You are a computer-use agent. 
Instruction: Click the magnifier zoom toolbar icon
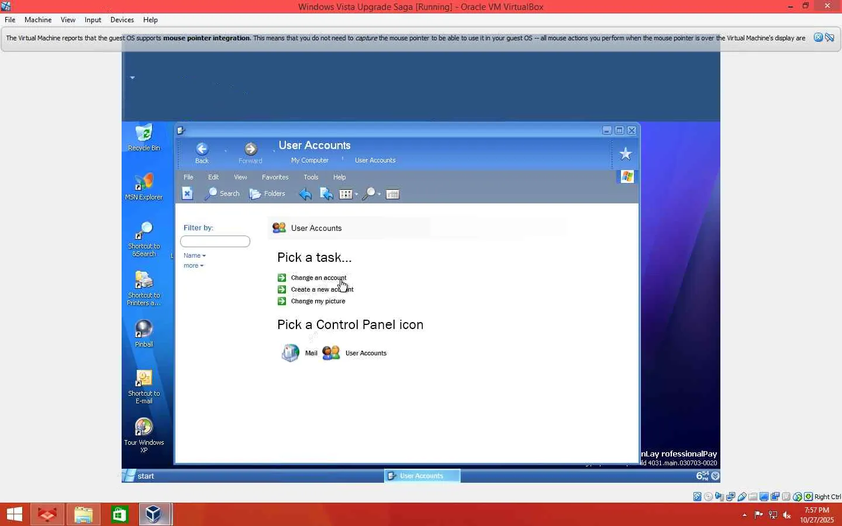pyautogui.click(x=368, y=194)
